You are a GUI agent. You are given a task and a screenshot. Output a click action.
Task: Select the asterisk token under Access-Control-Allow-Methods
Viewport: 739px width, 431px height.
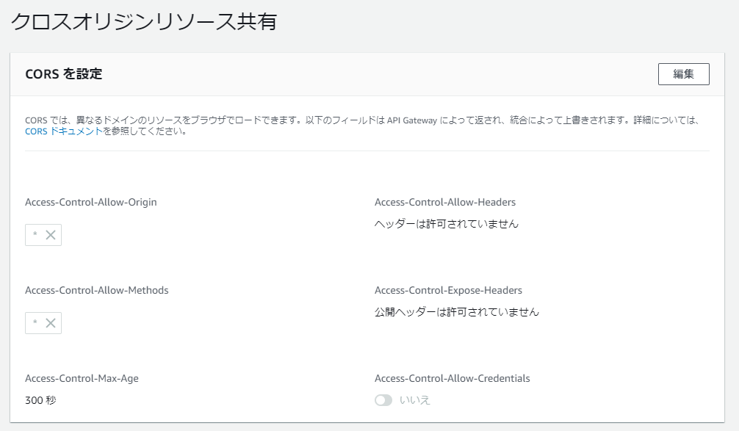[x=35, y=324]
